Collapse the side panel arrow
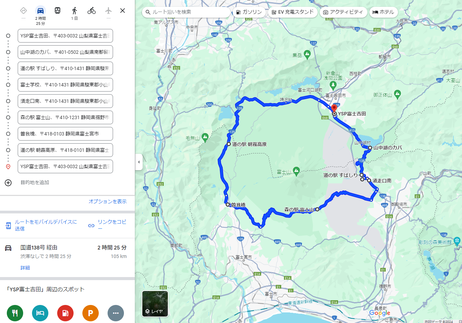 coord(139,162)
